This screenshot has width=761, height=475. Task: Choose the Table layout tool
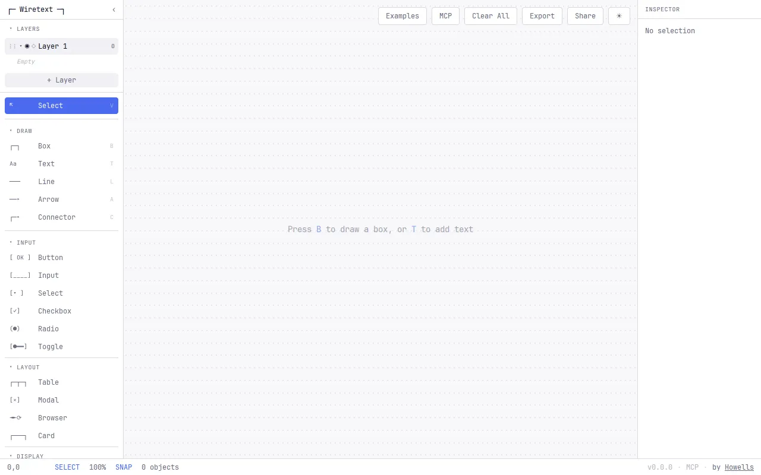[x=61, y=382]
